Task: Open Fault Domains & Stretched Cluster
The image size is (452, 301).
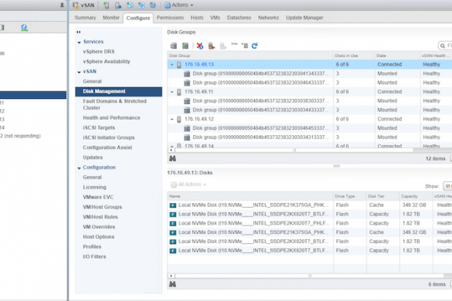Action: [x=114, y=104]
